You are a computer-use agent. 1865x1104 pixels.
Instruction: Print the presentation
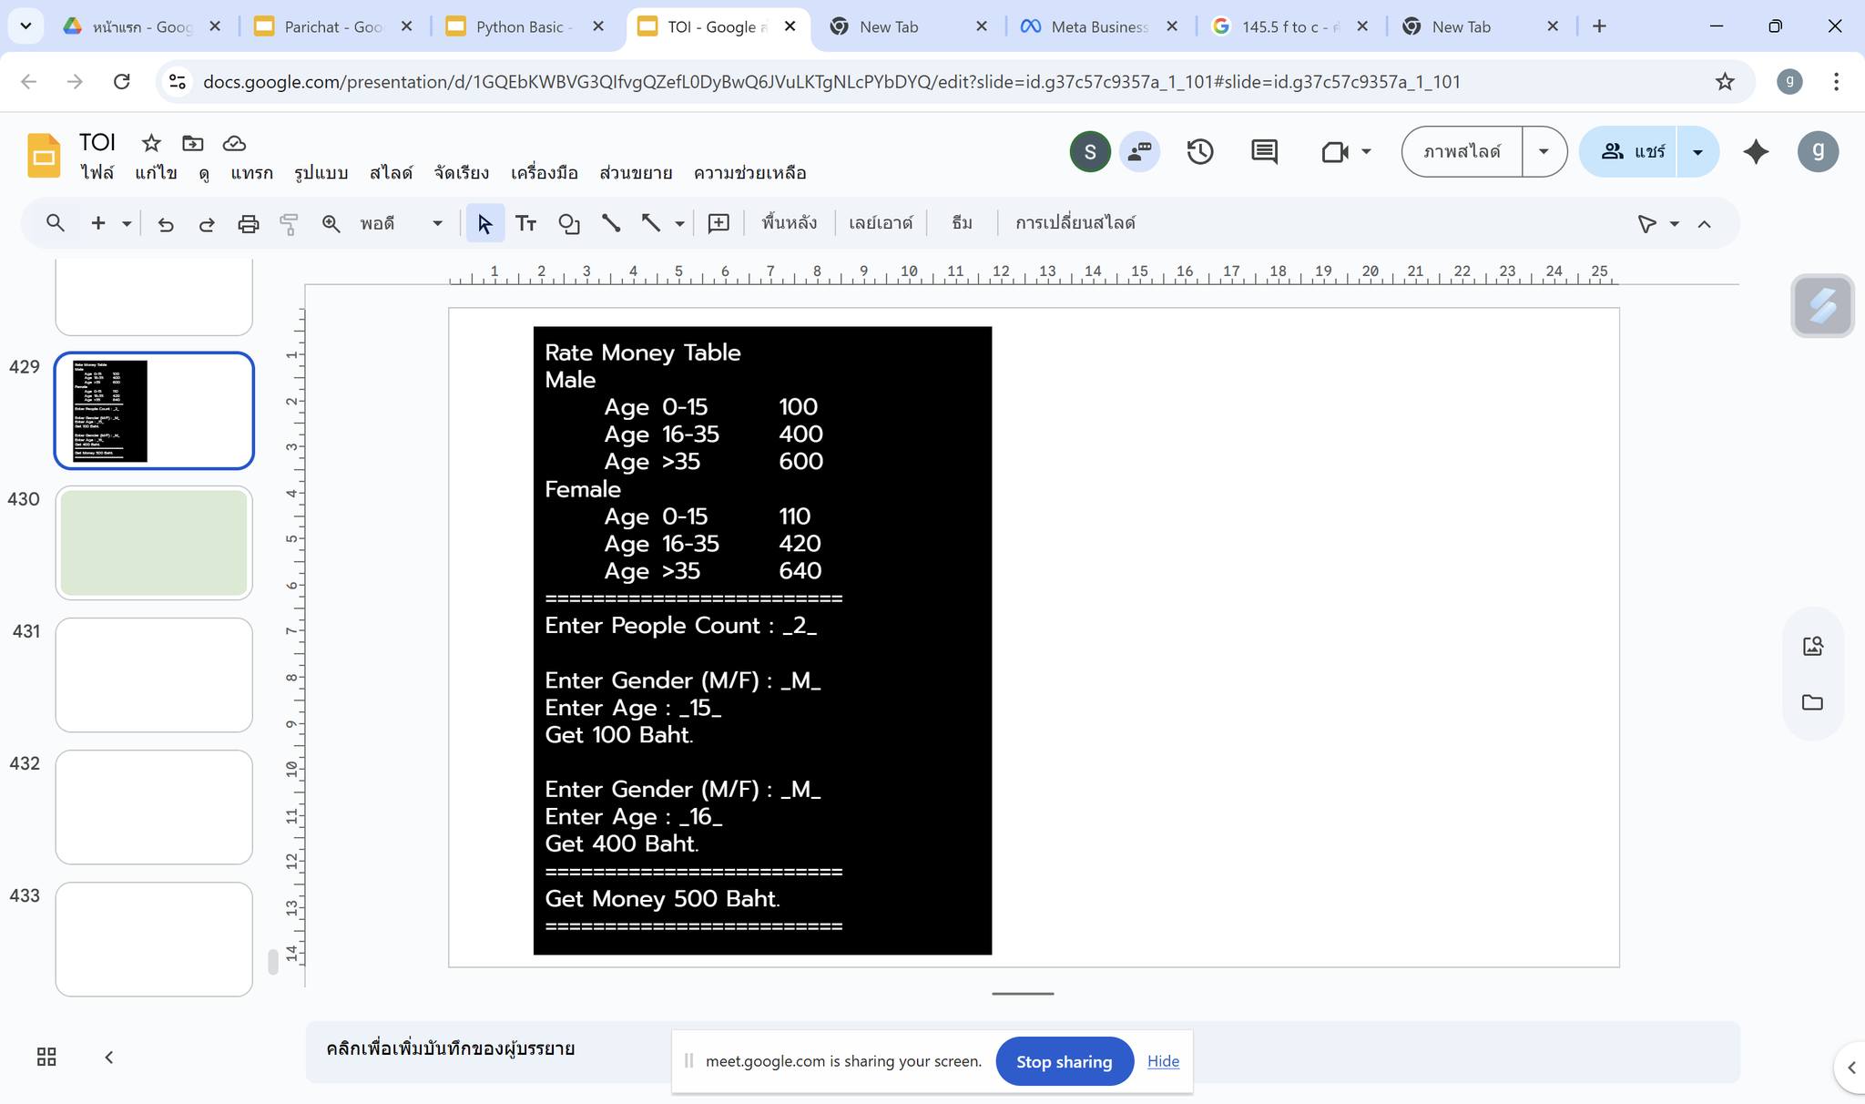(x=248, y=224)
